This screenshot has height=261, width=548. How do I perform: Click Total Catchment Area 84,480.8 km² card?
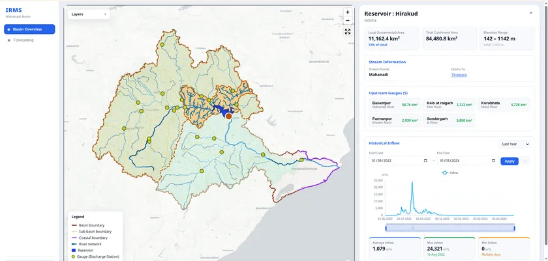pyautogui.click(x=449, y=38)
